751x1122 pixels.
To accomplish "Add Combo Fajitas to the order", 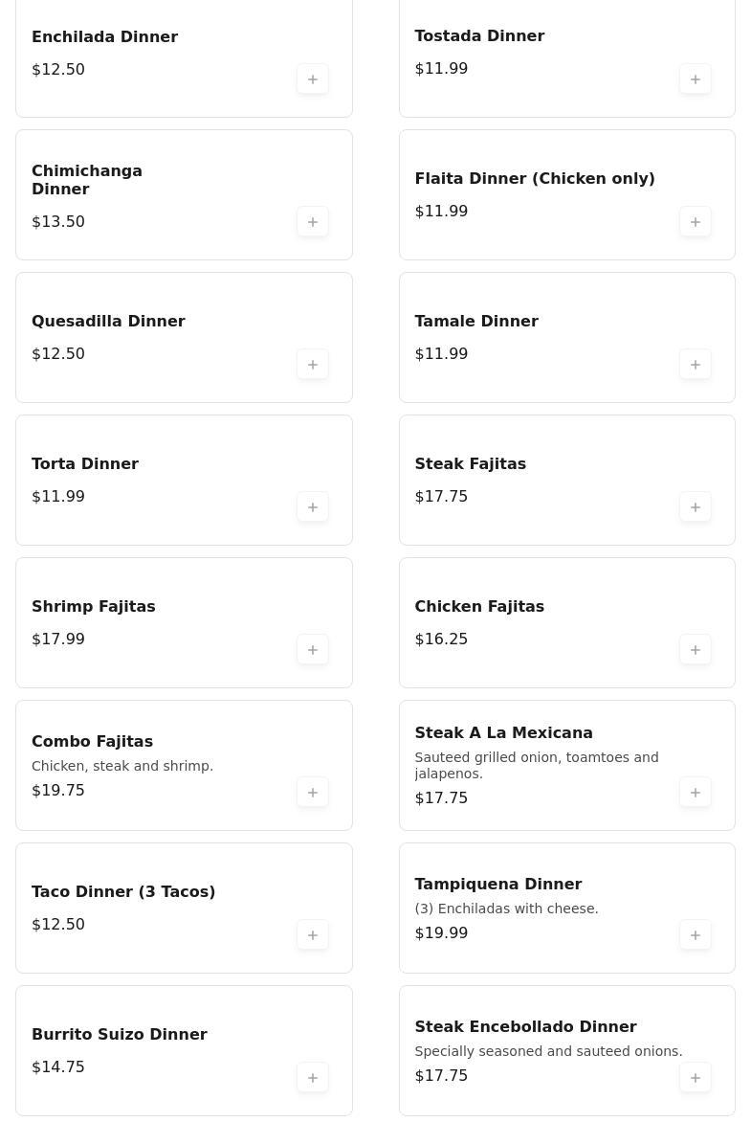I will coord(313,793).
